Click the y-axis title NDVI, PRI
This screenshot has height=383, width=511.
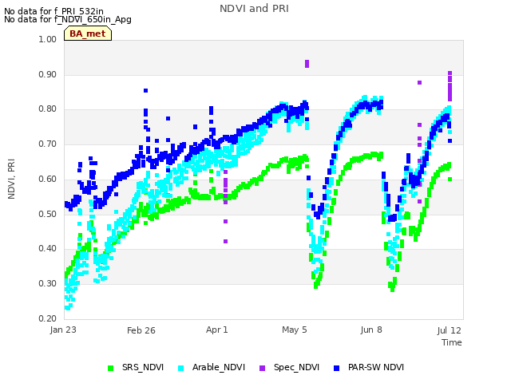[x=11, y=179]
